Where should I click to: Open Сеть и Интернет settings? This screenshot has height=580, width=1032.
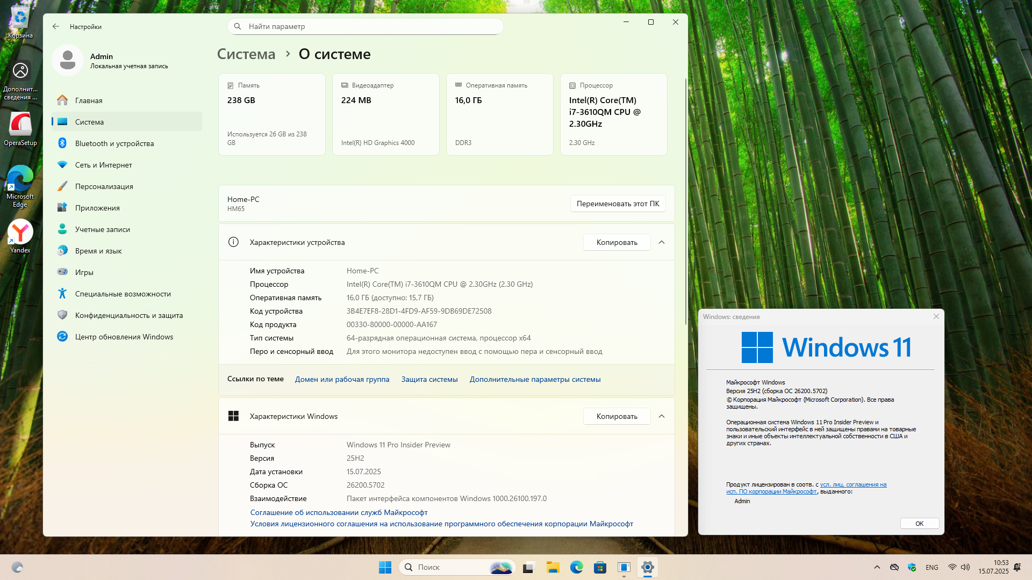[103, 165]
